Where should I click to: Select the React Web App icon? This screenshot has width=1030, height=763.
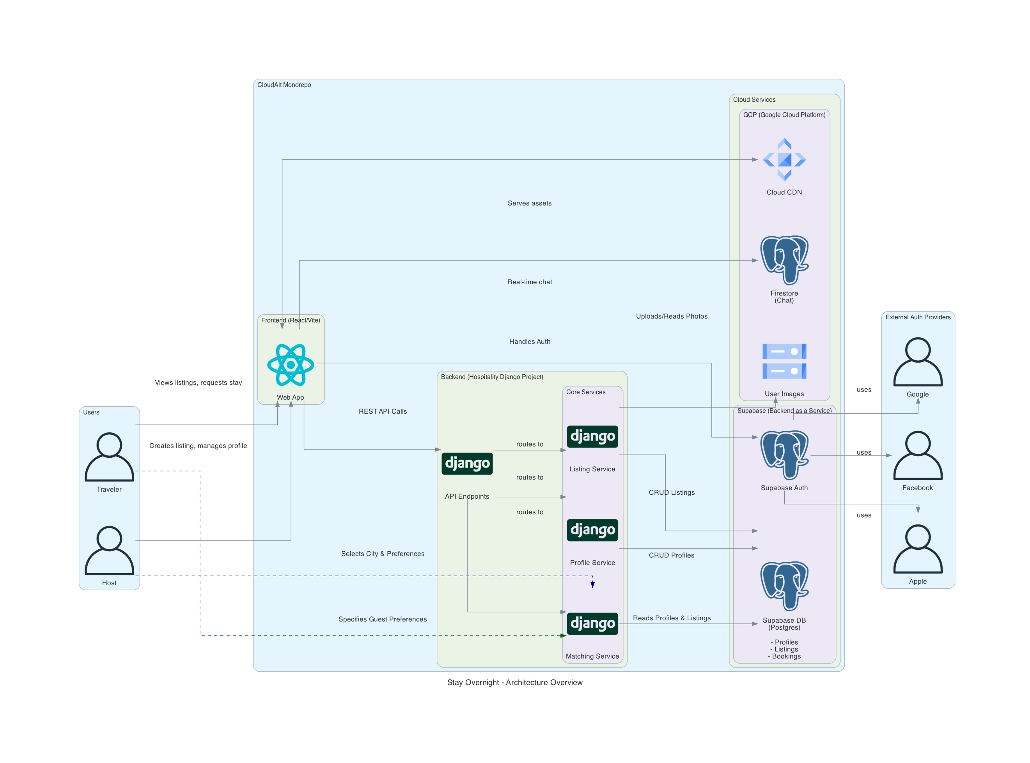pyautogui.click(x=291, y=365)
